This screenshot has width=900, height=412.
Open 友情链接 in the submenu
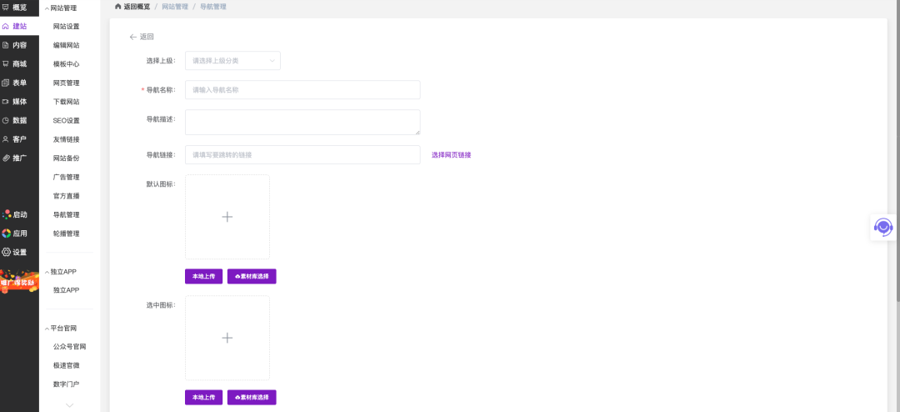(x=66, y=139)
